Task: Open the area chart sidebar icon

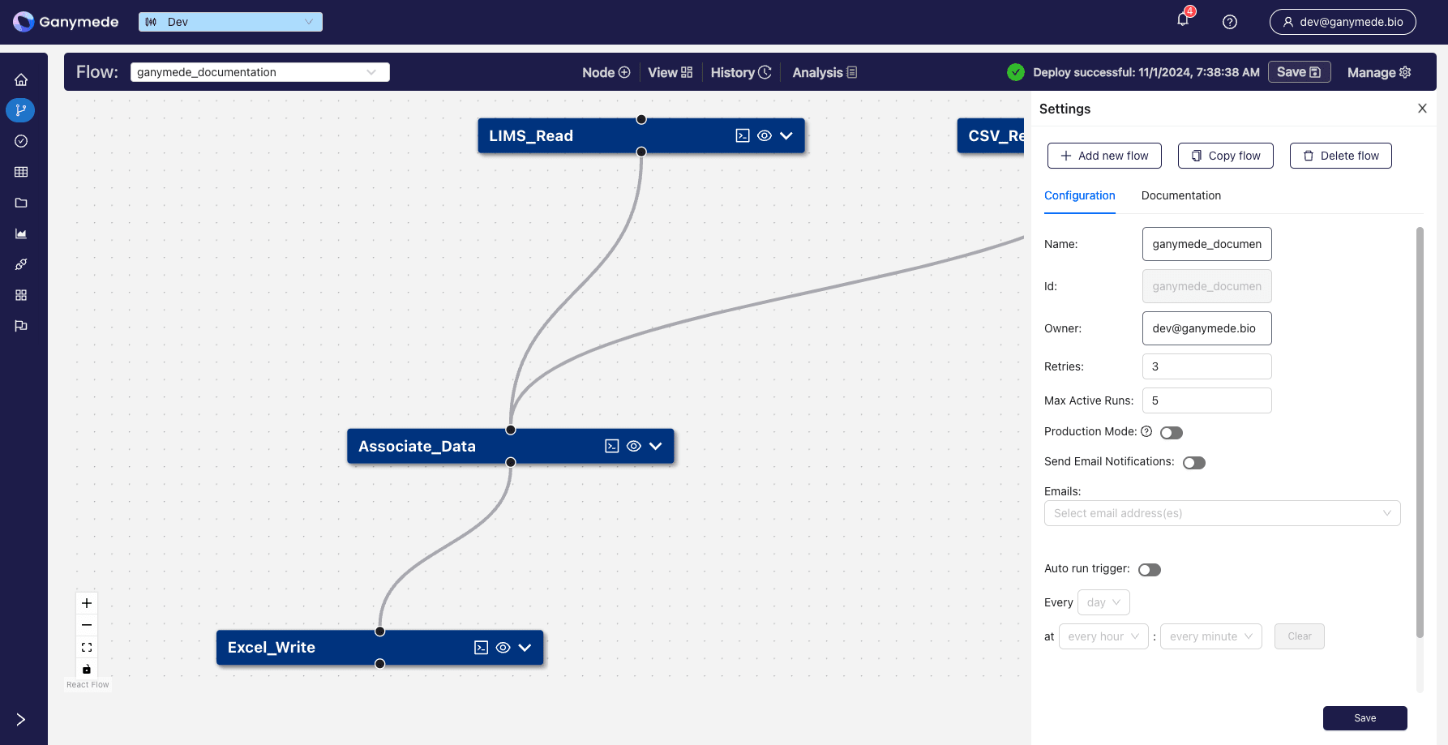Action: click(21, 233)
